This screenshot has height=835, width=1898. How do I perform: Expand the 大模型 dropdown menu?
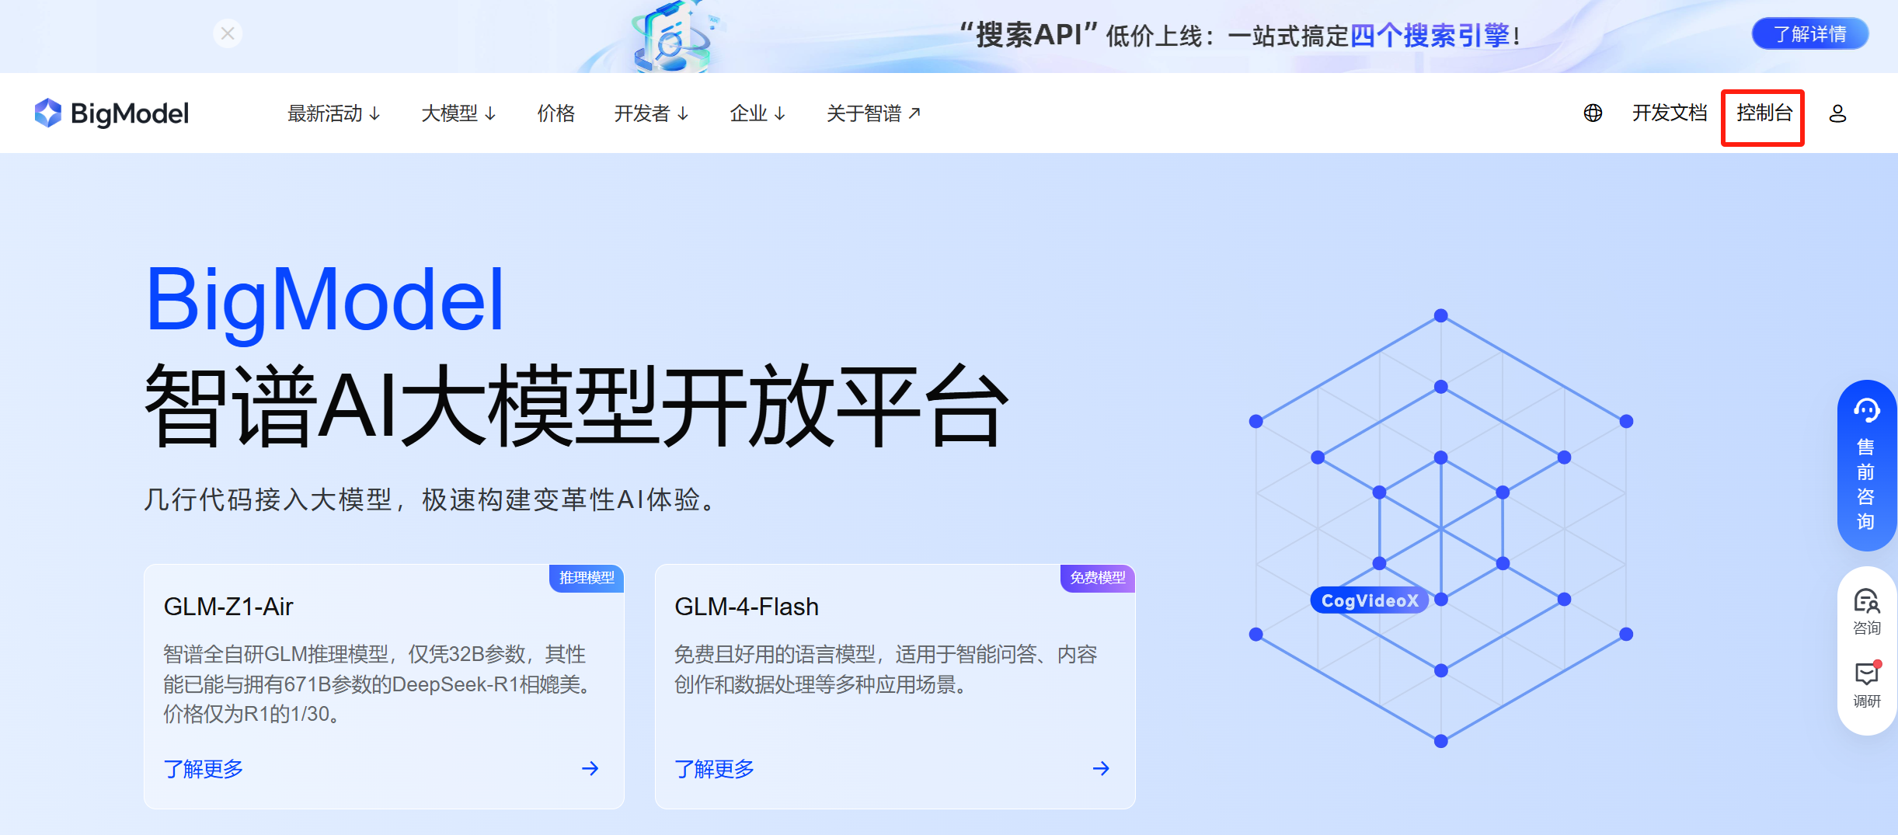458,113
